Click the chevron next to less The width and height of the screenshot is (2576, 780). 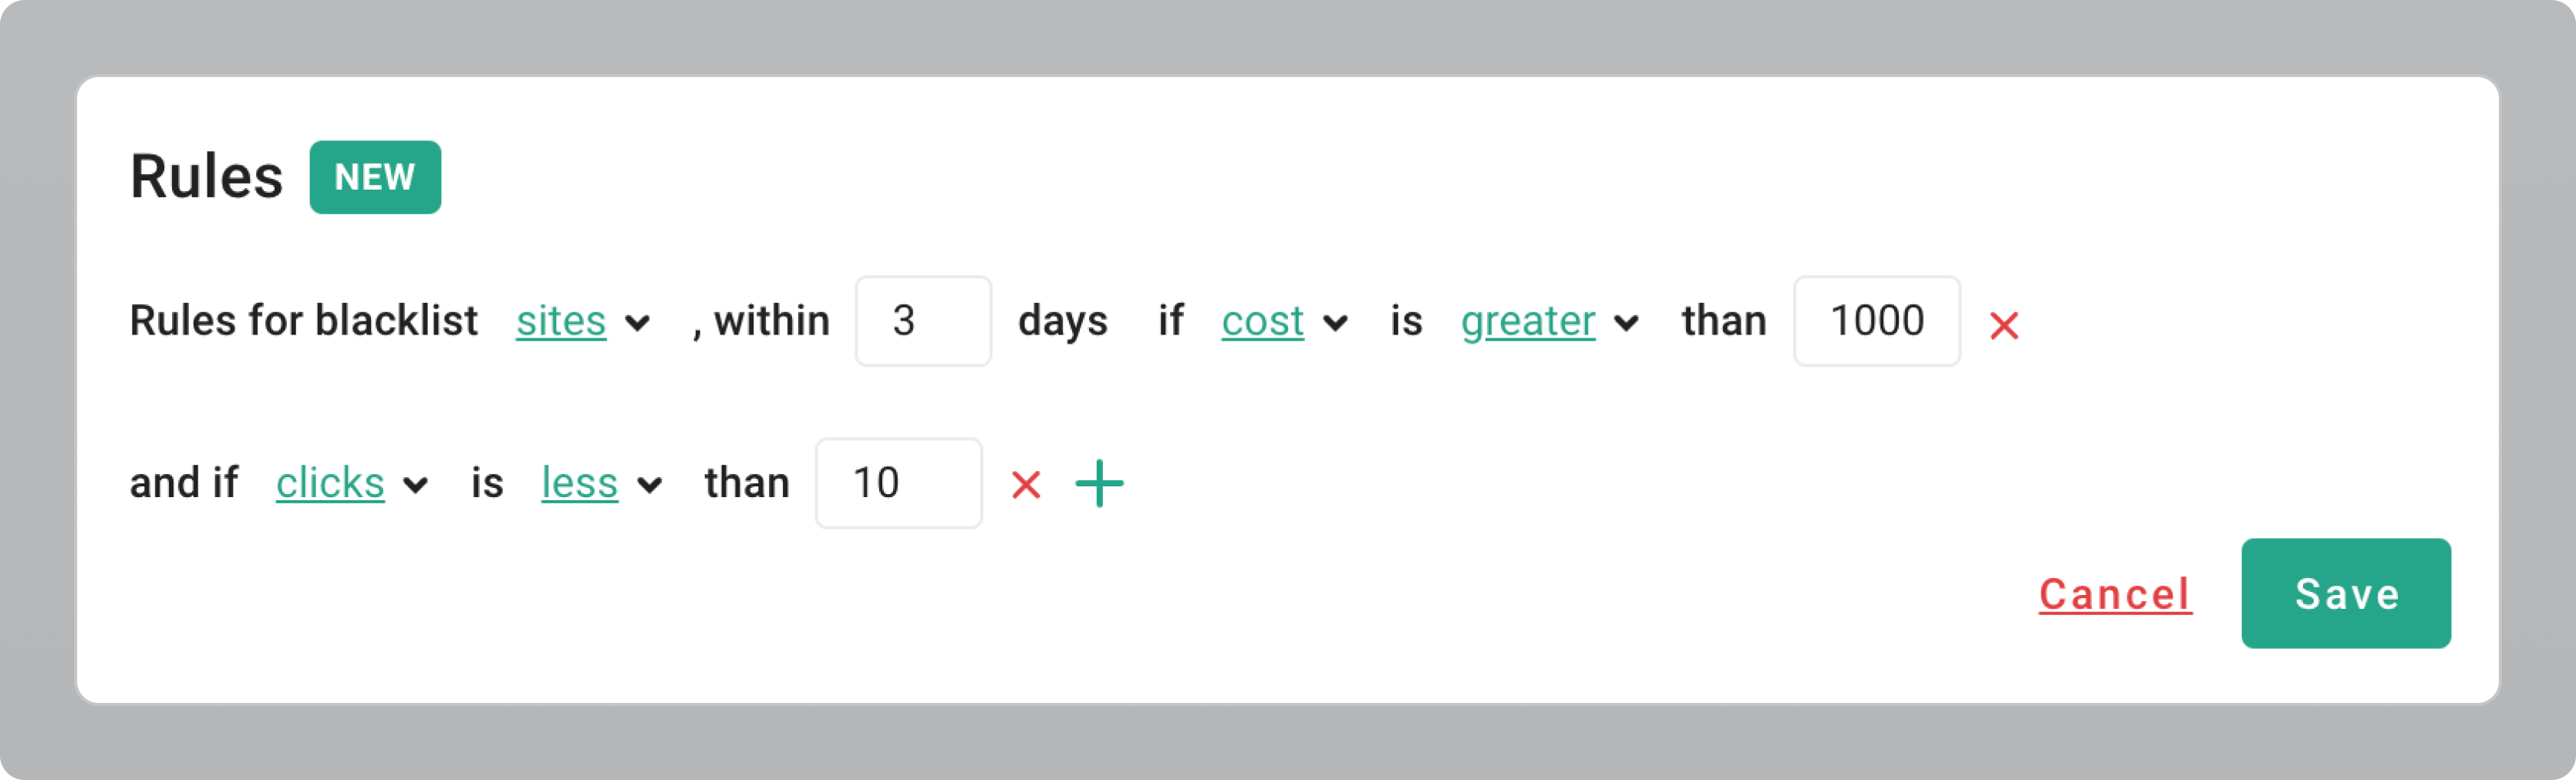[650, 486]
